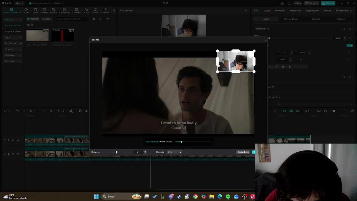Hide the lower timeline track with eye icon
The width and height of the screenshot is (357, 201).
(x=13, y=154)
